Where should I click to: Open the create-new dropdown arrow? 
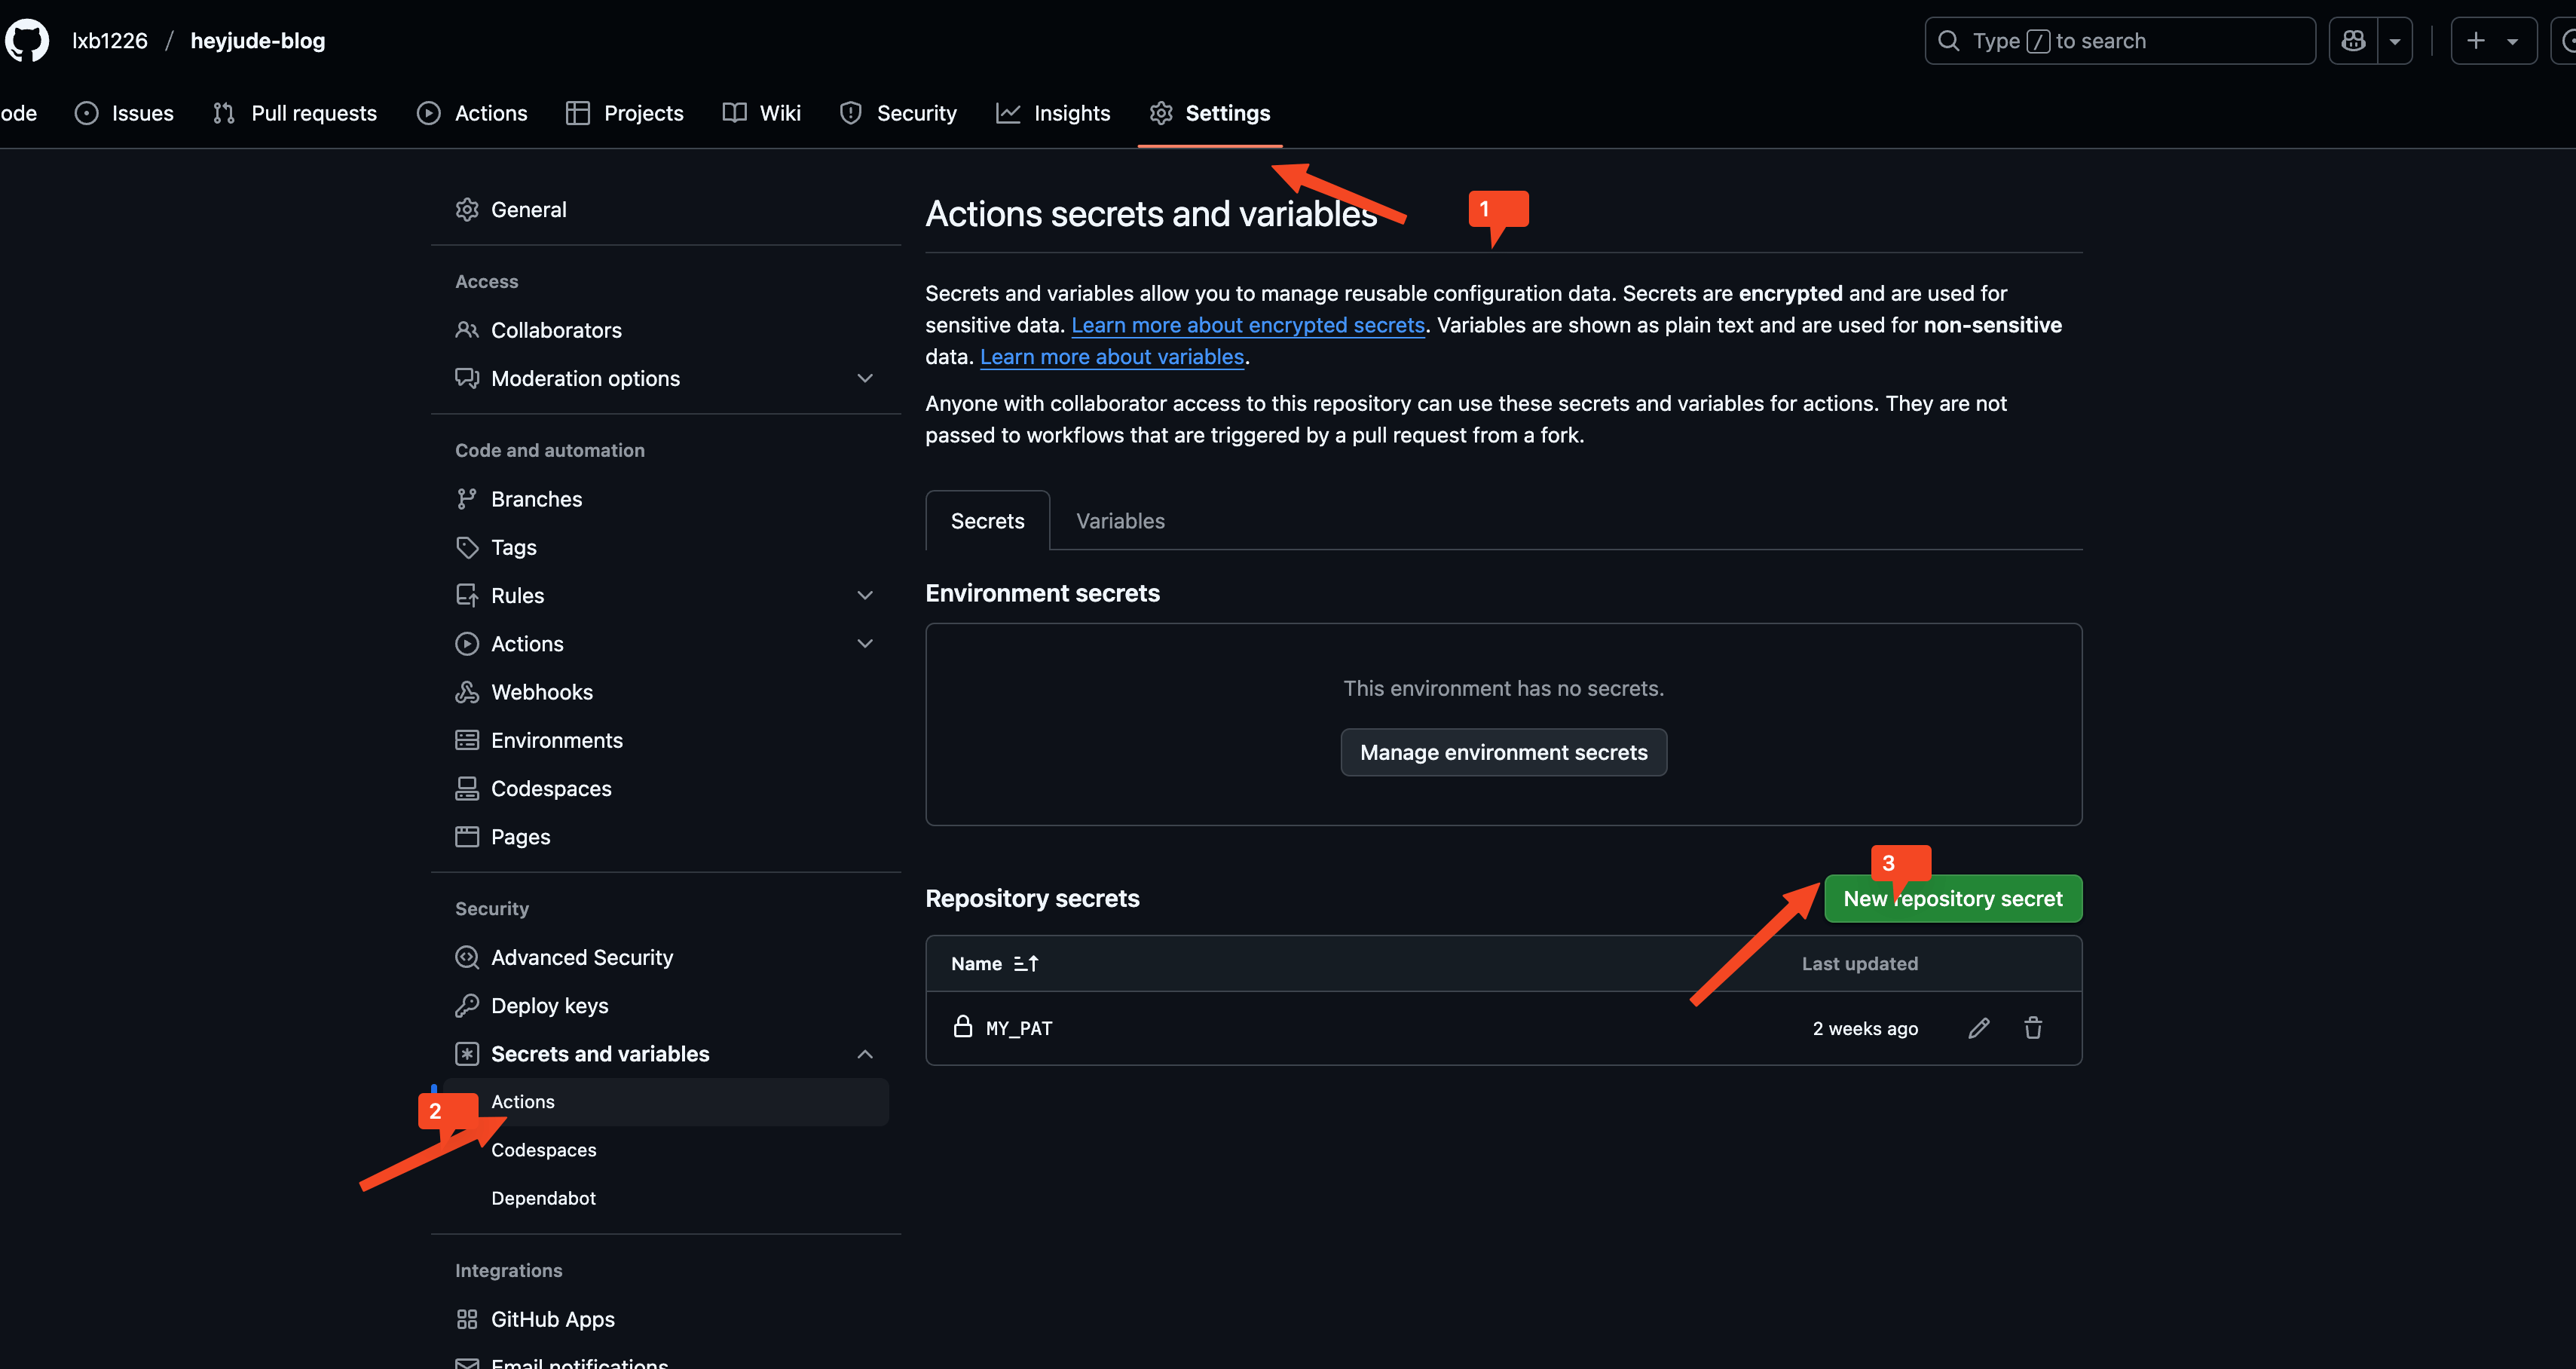click(2513, 41)
